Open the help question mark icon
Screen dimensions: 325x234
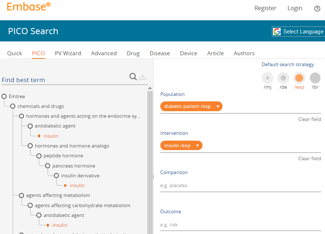(x=317, y=8)
